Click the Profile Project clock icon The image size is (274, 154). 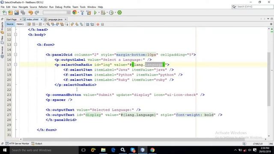click(111, 12)
